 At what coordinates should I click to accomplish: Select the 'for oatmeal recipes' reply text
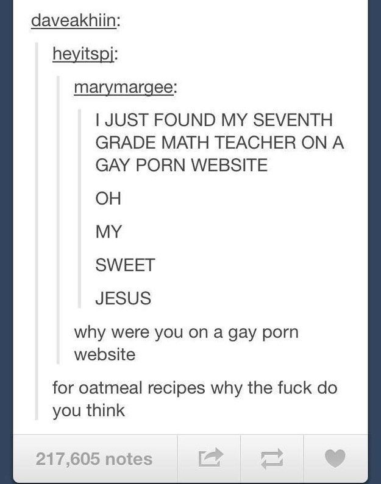[194, 399]
